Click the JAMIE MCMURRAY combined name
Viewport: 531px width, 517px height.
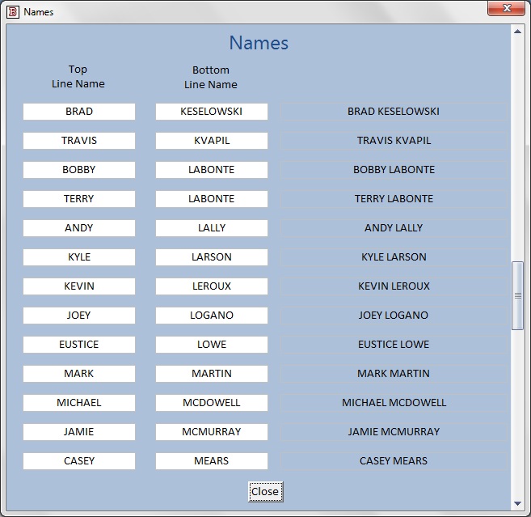pyautogui.click(x=394, y=432)
